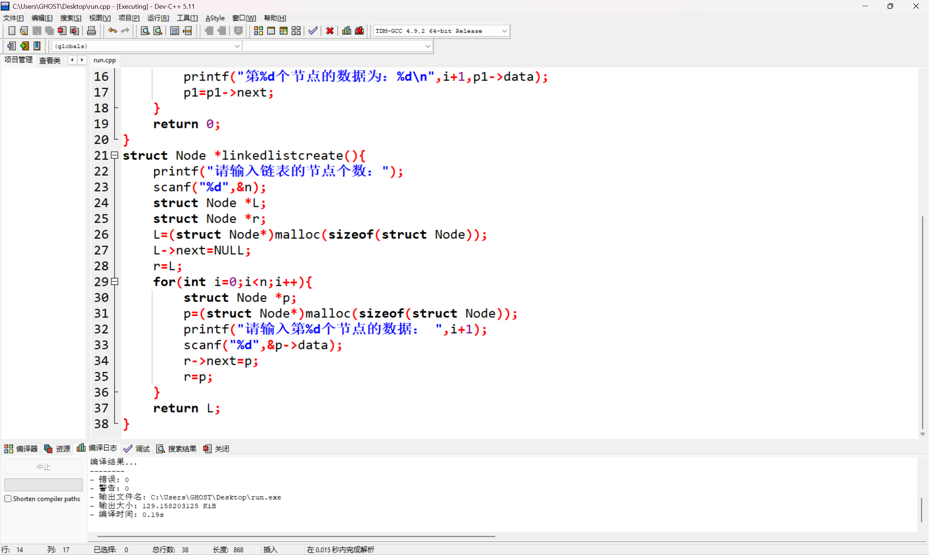Switch to the 查看类 class view tab
The image size is (929, 555).
pyautogui.click(x=50, y=60)
